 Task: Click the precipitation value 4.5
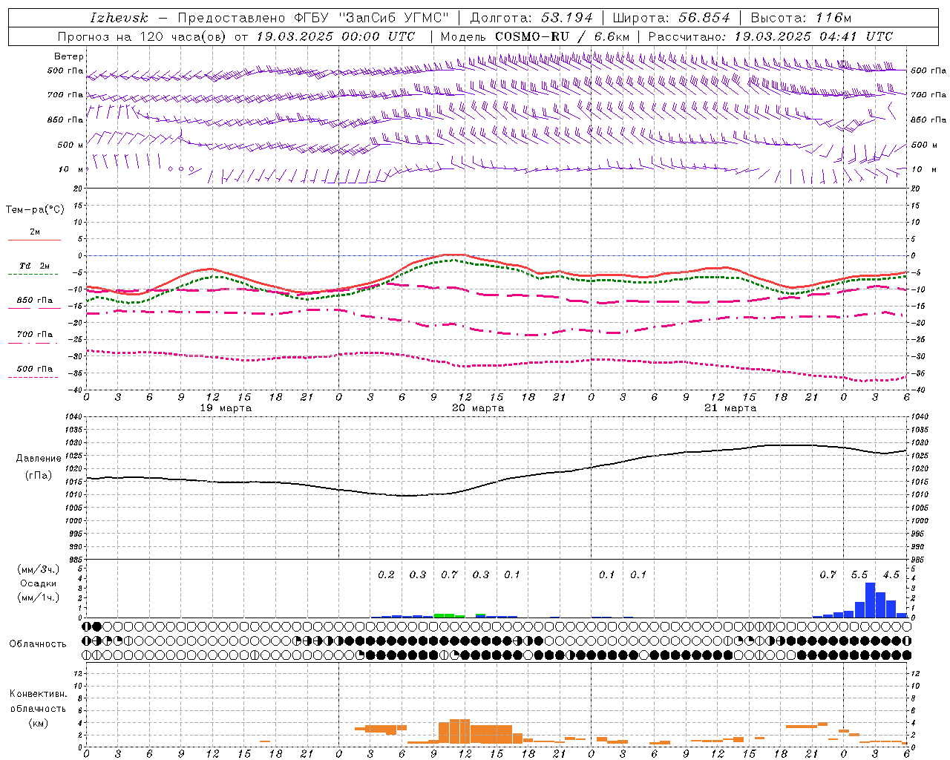click(x=891, y=574)
